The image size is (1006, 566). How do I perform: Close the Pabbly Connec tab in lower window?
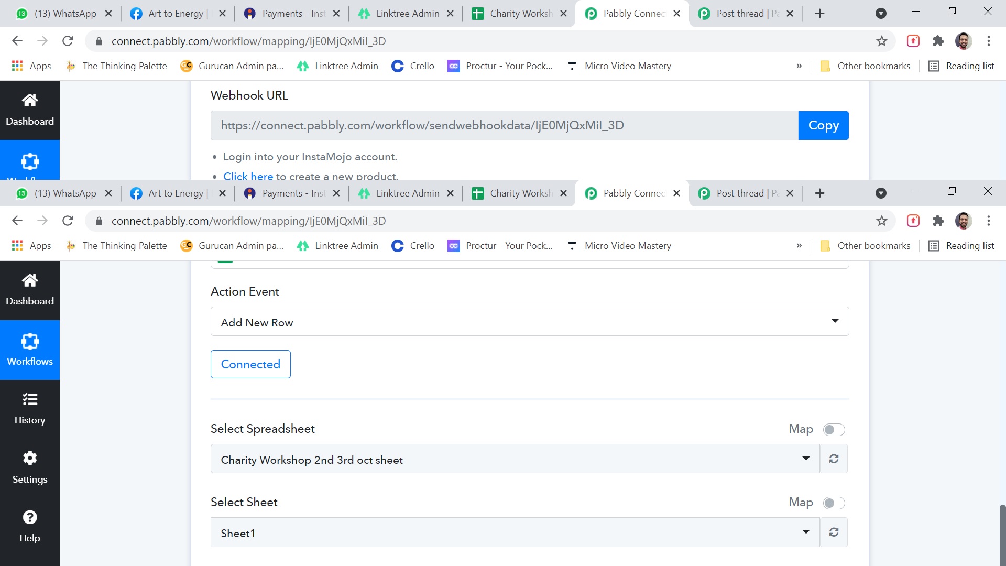676,193
